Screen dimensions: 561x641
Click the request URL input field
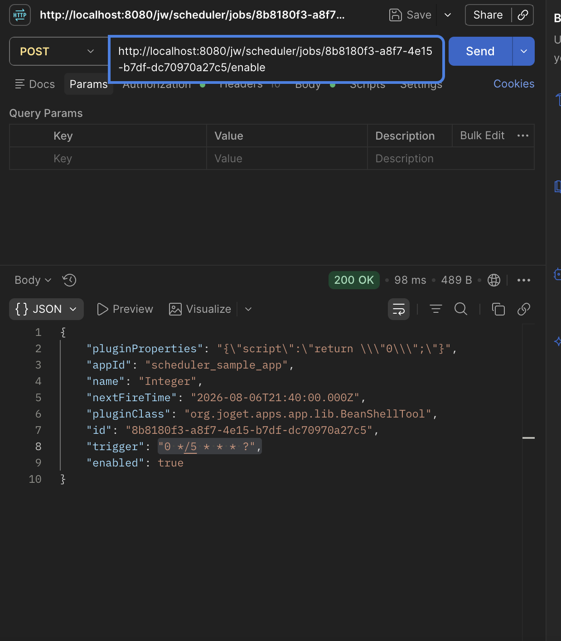point(276,59)
